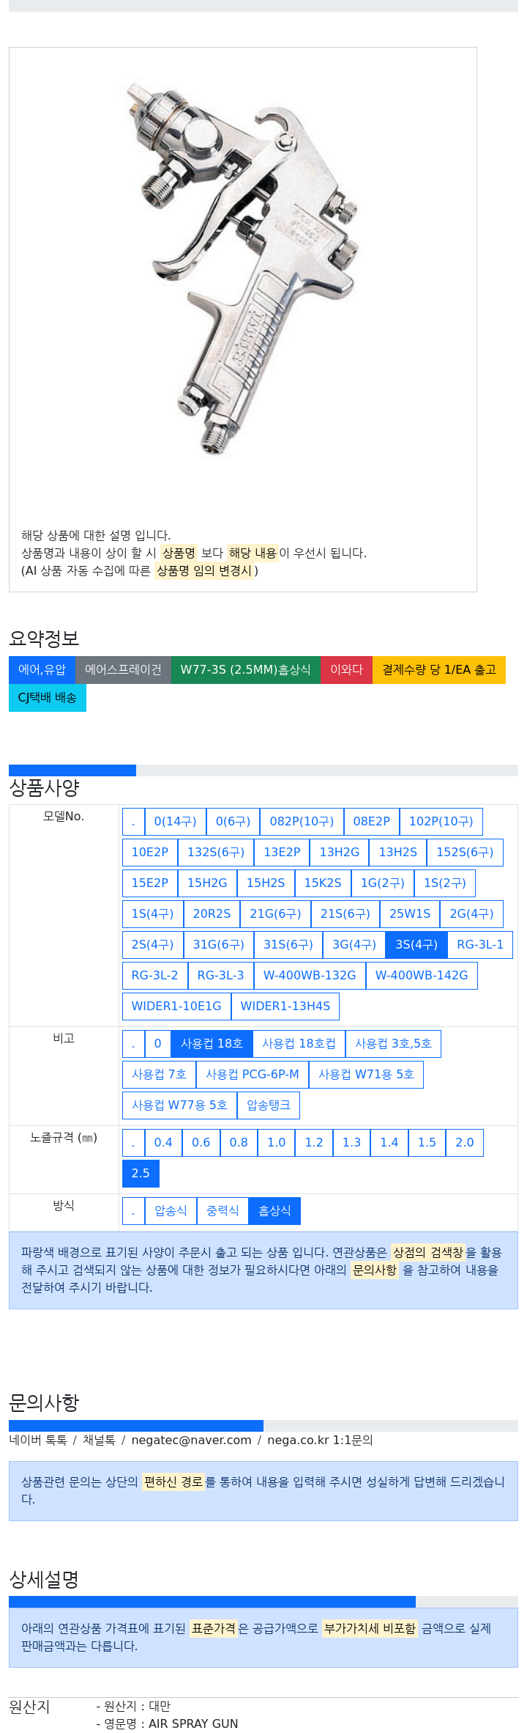Screen dimensions: 527x1733
Task: Select 사용컵 18호 remark option
Action: point(212,1043)
